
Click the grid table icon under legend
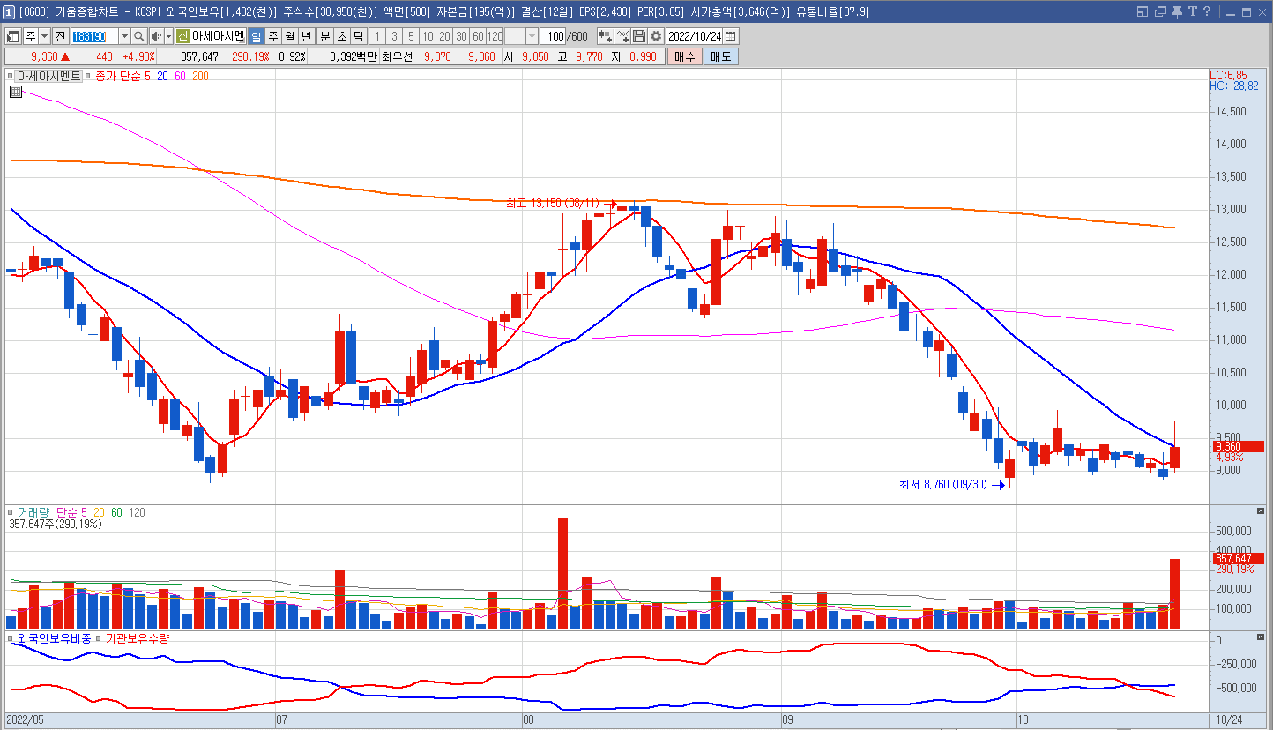tap(16, 91)
